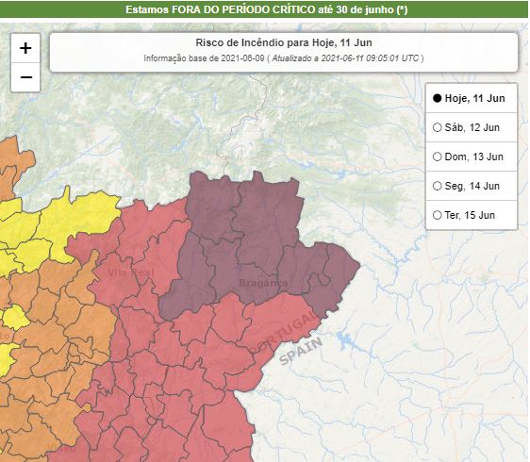
Task: Click the PORTUGAL country label
Action: tap(285, 333)
